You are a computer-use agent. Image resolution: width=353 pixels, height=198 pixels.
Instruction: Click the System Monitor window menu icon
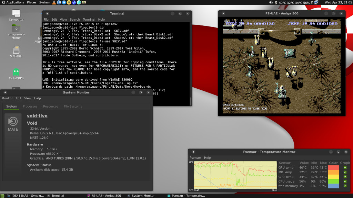point(6,92)
